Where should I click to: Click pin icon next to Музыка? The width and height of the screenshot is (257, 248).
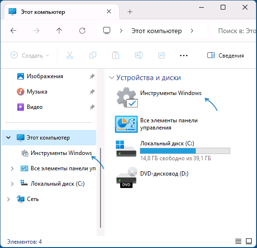point(92,92)
